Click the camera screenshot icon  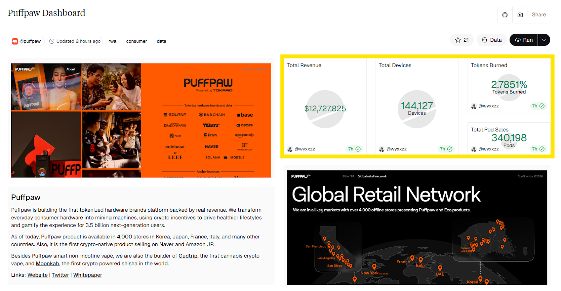[520, 15]
